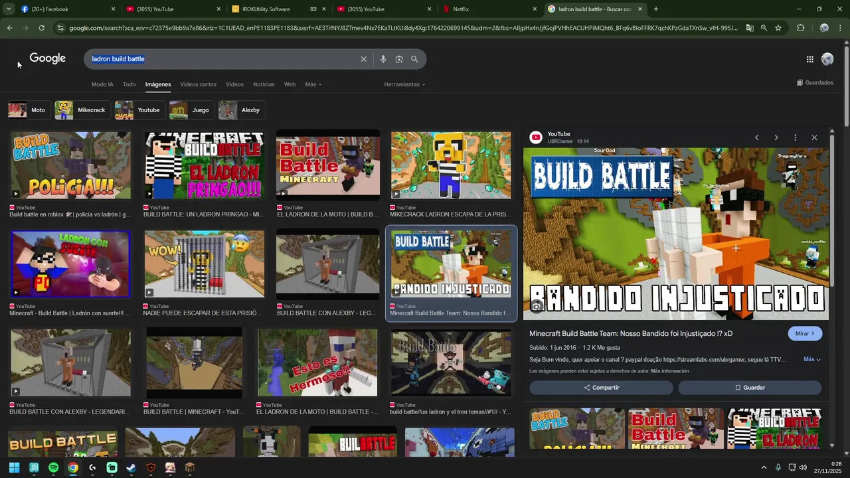Open the Google apps grid

[x=809, y=59]
